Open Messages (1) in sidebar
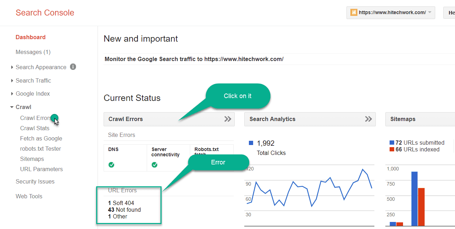The image size is (455, 229). click(33, 52)
